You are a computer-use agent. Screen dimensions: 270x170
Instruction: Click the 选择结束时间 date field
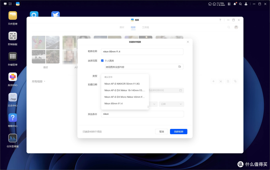pyautogui.click(x=166, y=90)
